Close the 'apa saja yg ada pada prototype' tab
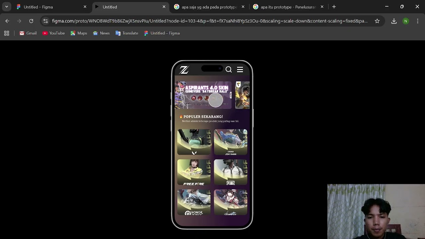Image resolution: width=425 pixels, height=239 pixels. (243, 7)
